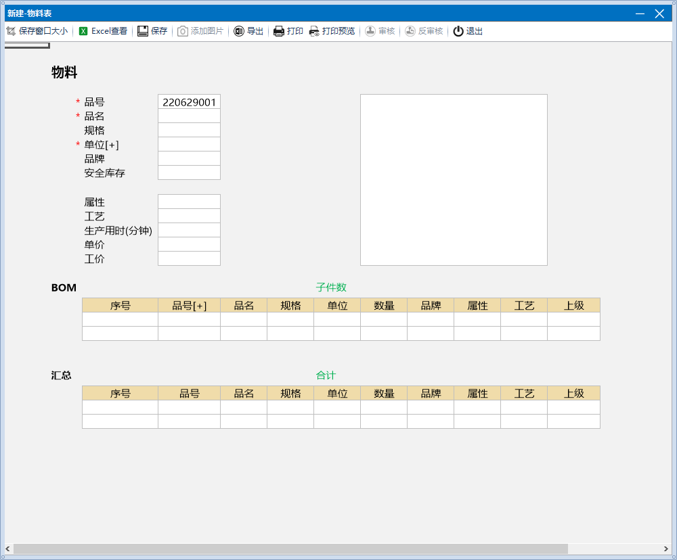Click the 添加图片 camera icon
Screen dimensions: 677x560
pos(183,31)
